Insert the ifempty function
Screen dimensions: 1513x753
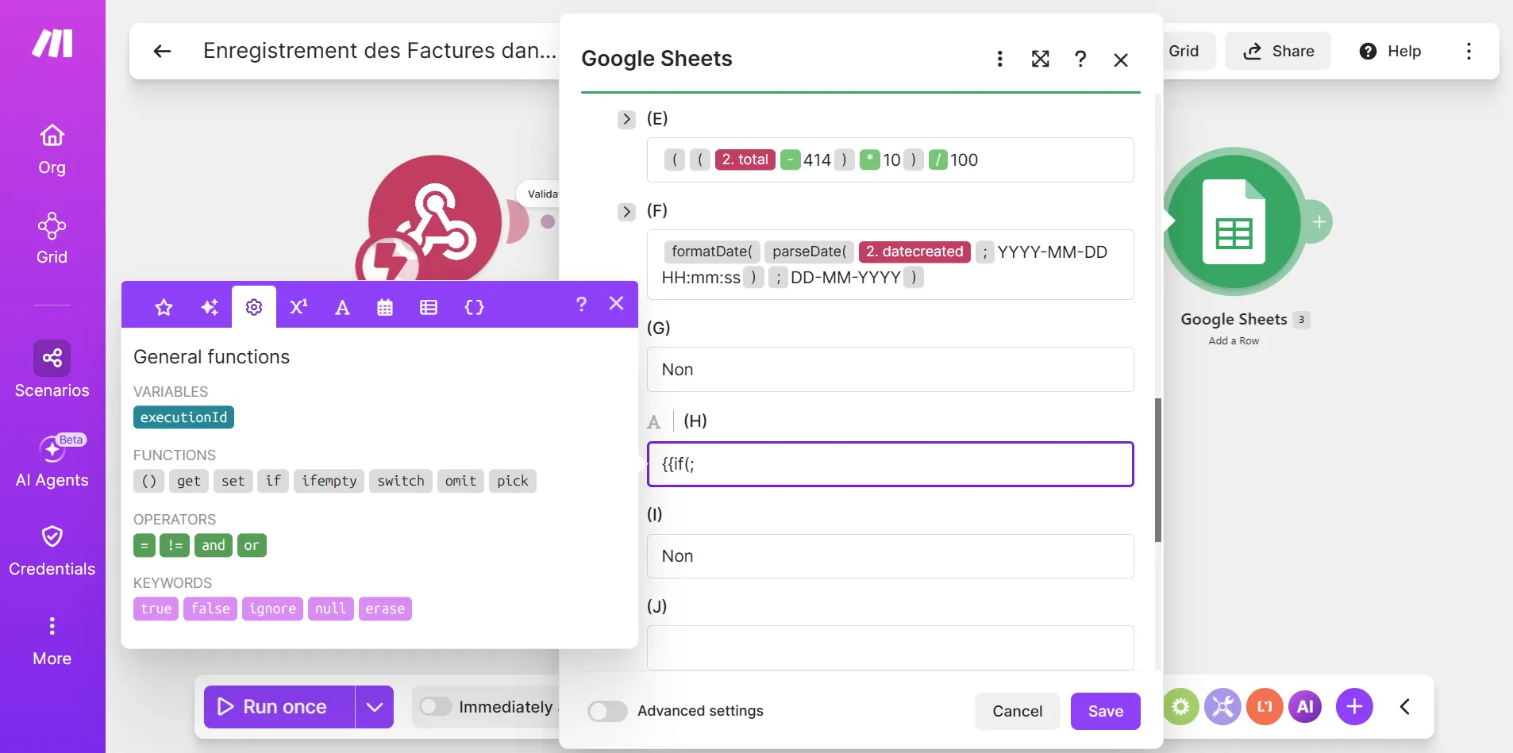[x=329, y=481]
